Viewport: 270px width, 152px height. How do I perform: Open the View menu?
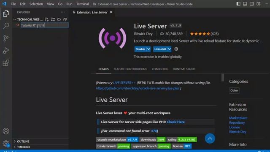tap(51, 4)
